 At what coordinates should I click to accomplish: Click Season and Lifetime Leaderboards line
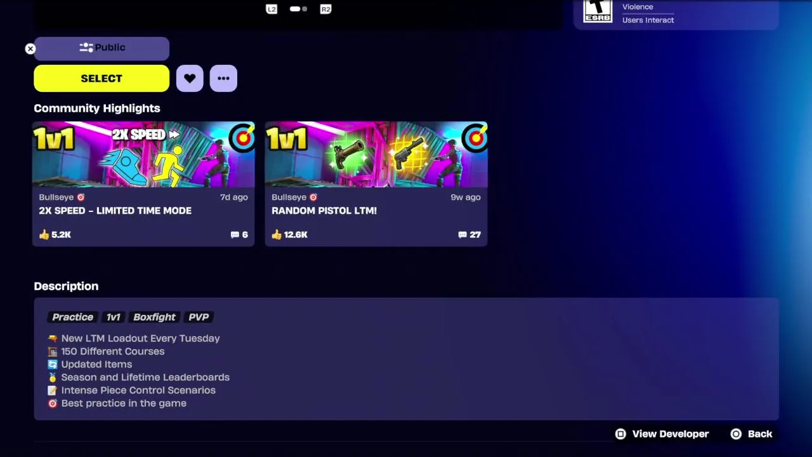(x=138, y=377)
